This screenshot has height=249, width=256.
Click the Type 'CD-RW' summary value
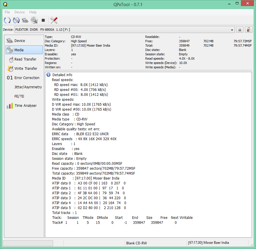point(76,37)
